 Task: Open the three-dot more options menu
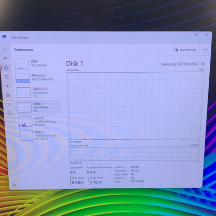pyautogui.click(x=205, y=50)
